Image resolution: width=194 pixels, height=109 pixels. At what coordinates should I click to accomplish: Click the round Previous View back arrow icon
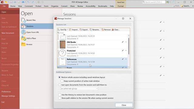click(38, 2)
